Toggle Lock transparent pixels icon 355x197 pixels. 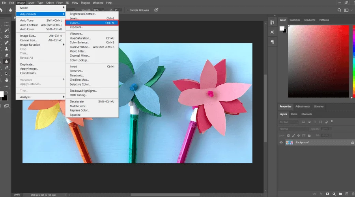288,136
